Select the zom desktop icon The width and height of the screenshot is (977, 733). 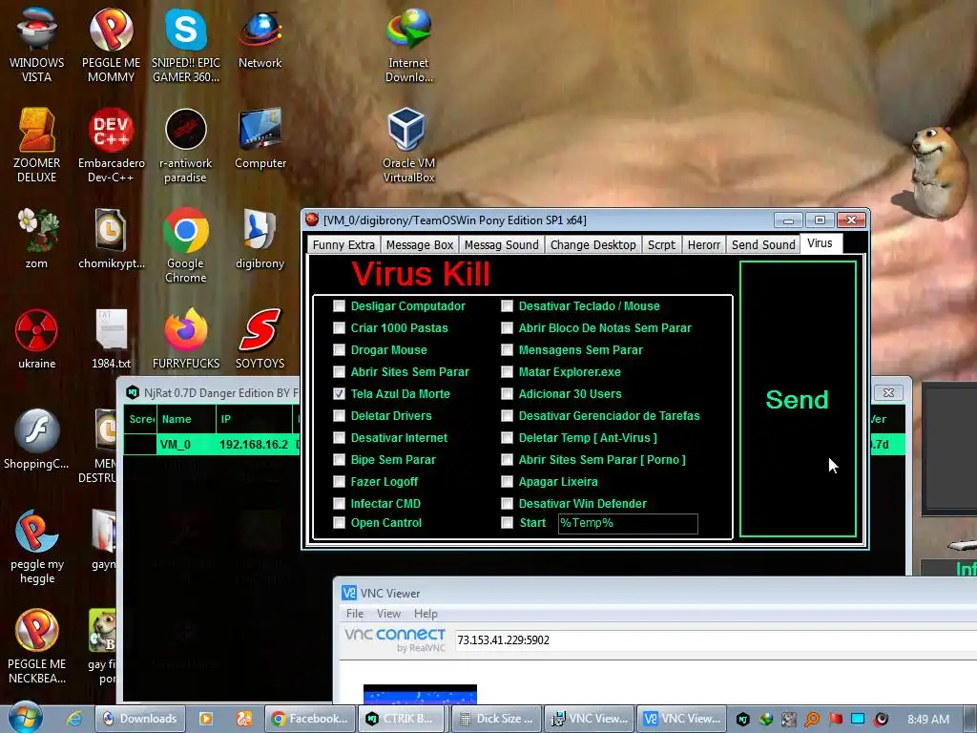pyautogui.click(x=36, y=238)
